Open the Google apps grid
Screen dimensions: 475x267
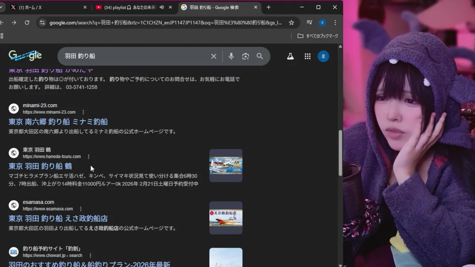[308, 56]
